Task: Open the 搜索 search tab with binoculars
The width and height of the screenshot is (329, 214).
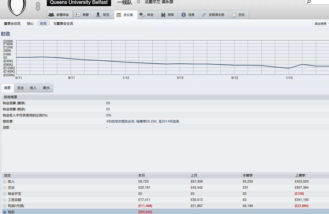Action: pos(167,15)
